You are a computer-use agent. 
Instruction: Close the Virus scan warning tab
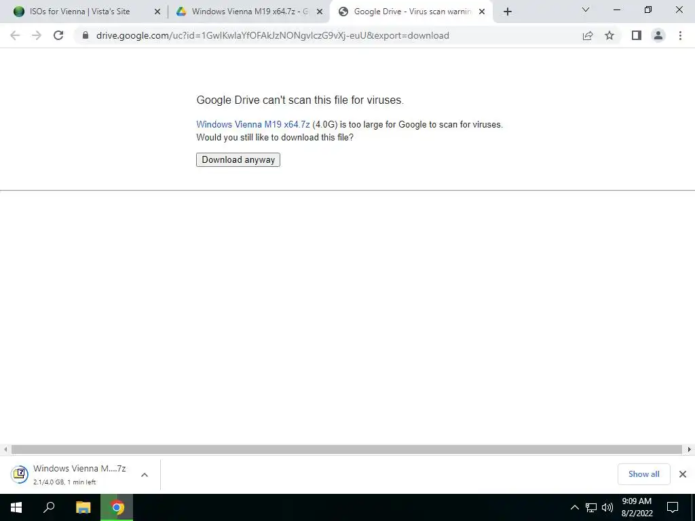482,12
